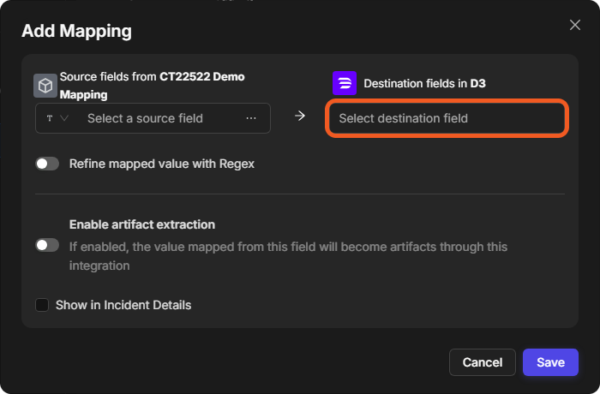Toggle Refine mapped value with Regex

coord(47,164)
